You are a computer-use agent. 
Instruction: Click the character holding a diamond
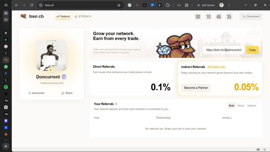176,46
